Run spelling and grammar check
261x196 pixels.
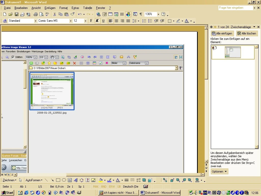(47, 14)
